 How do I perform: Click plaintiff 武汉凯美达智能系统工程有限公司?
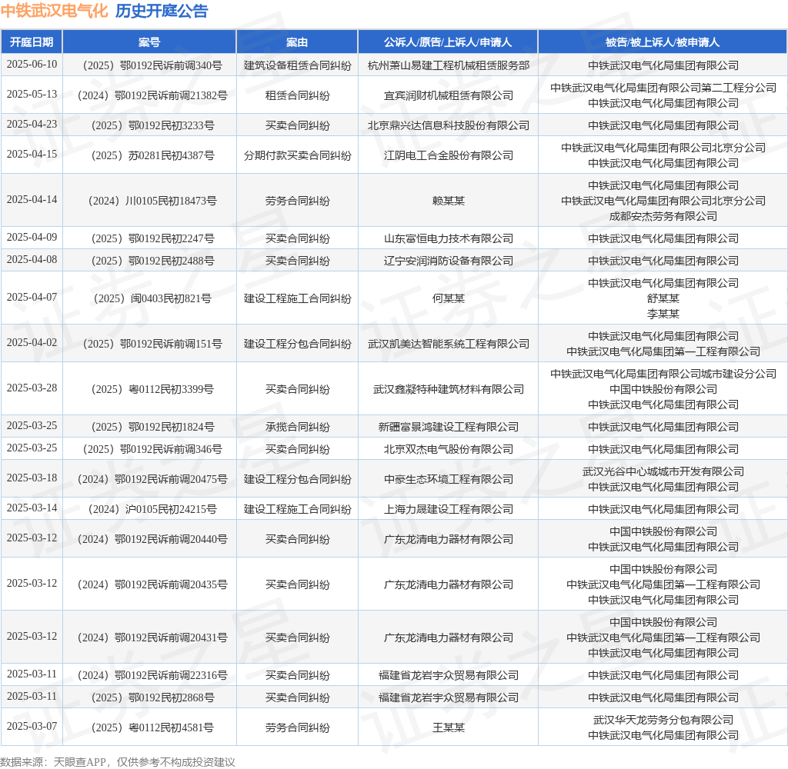click(x=449, y=344)
